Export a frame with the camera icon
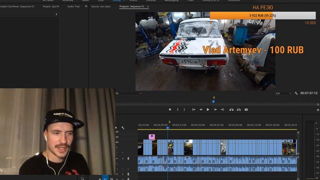 [x=246, y=109]
